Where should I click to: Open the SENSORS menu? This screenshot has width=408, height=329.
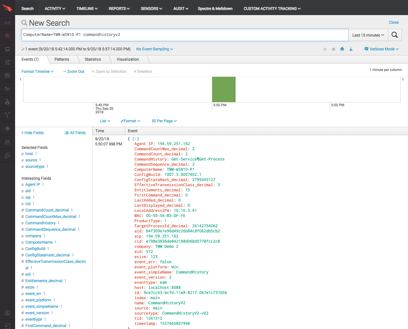[x=152, y=9]
